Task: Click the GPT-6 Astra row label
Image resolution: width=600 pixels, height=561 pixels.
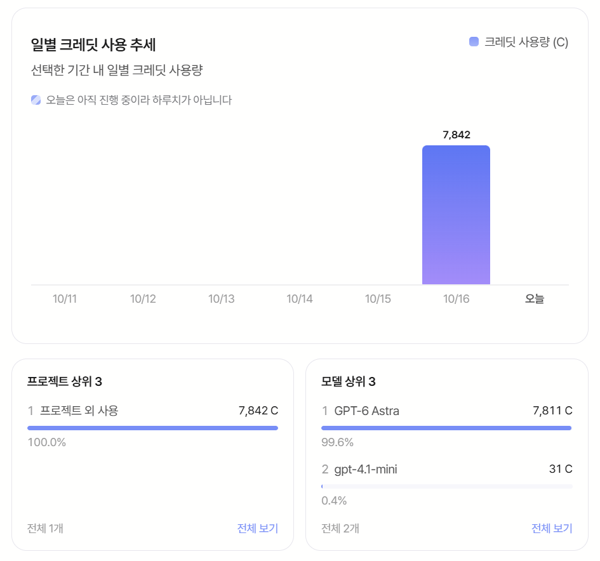Action: (x=366, y=411)
